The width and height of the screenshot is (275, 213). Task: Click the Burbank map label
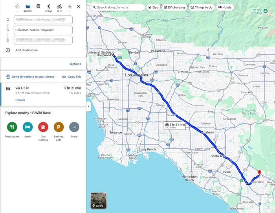(122, 43)
